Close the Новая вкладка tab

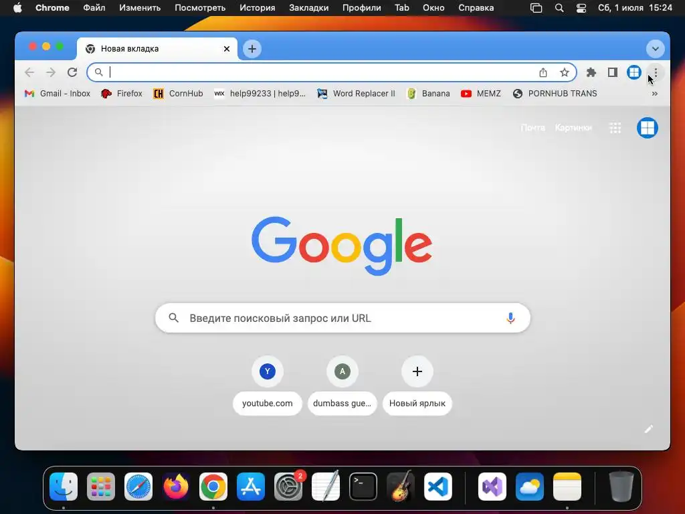click(x=227, y=48)
